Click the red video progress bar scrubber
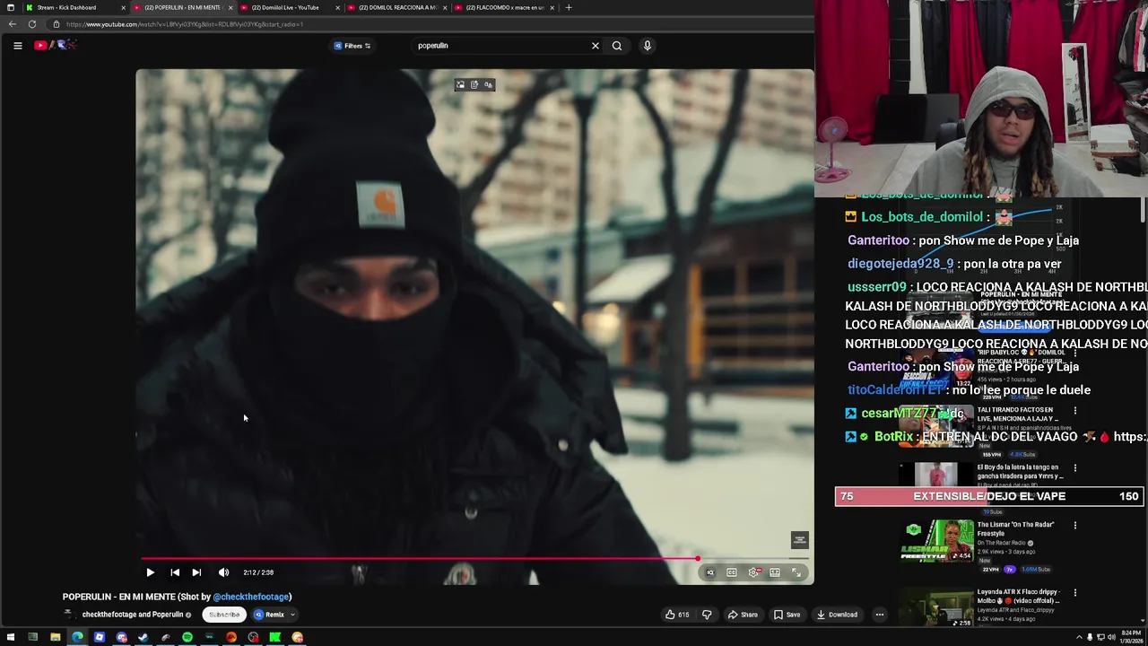Screen dimensions: 1148x646 (697, 559)
